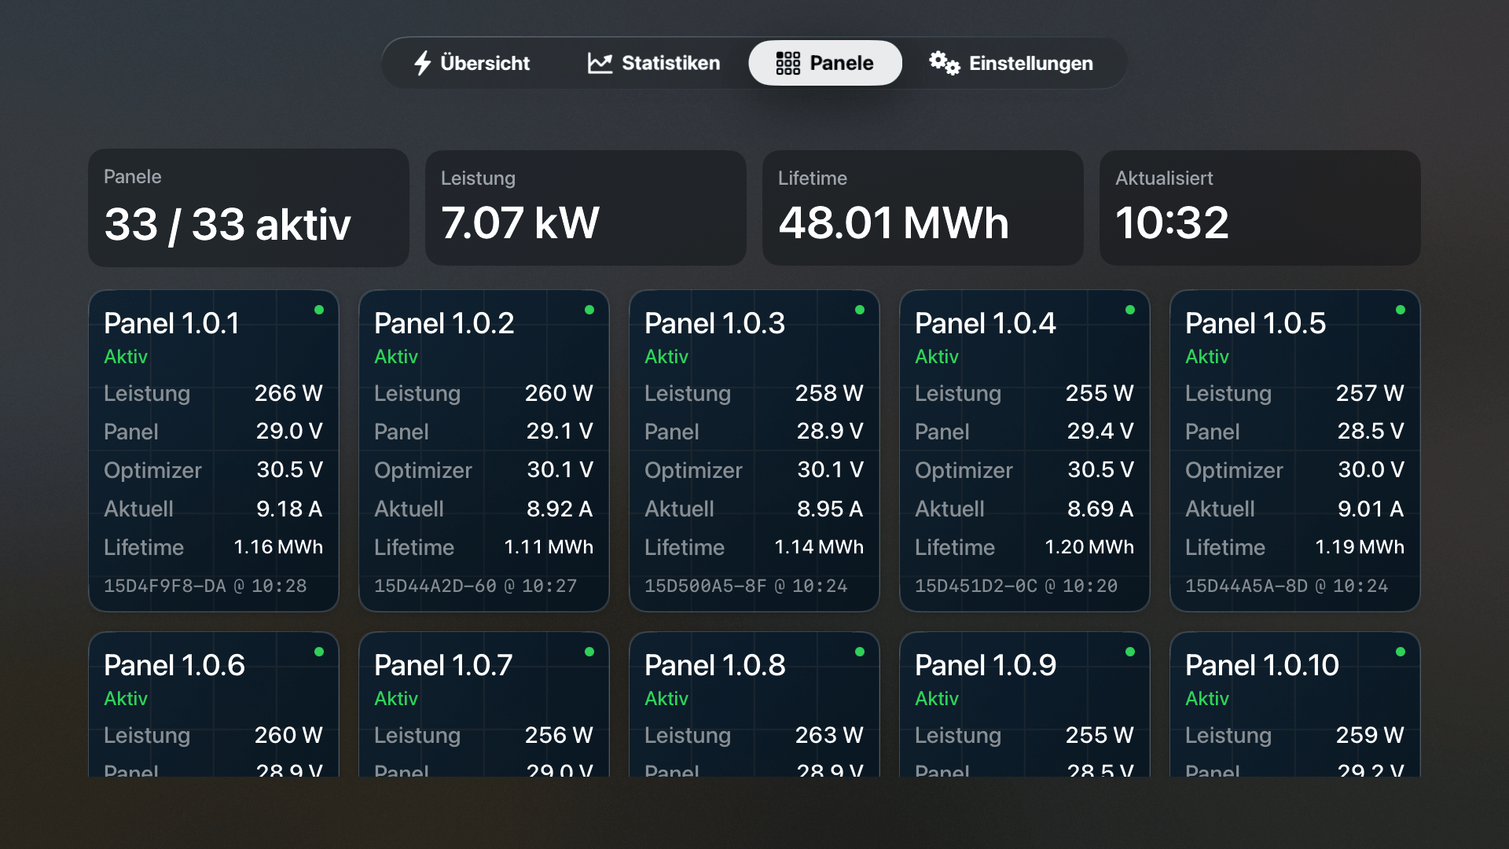Viewport: 1509px width, 849px height.
Task: Click the green status dot on Panel 1.0.9
Action: tap(1130, 652)
